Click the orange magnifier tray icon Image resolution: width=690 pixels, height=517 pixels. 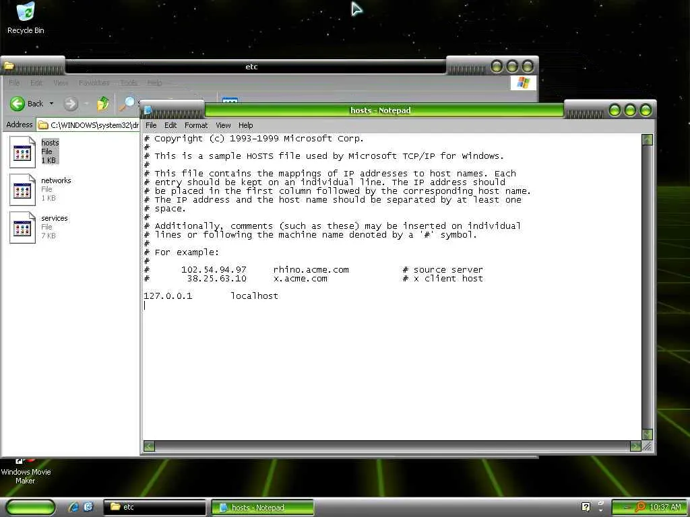tap(640, 507)
